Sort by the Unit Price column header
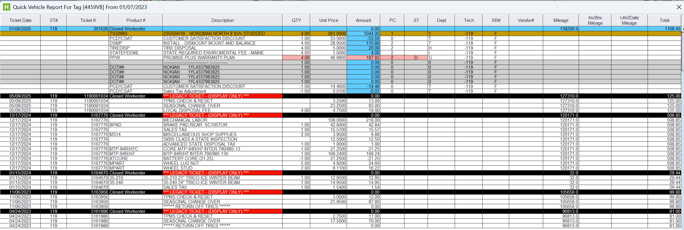Image resolution: width=684 pixels, height=230 pixels. [328, 20]
